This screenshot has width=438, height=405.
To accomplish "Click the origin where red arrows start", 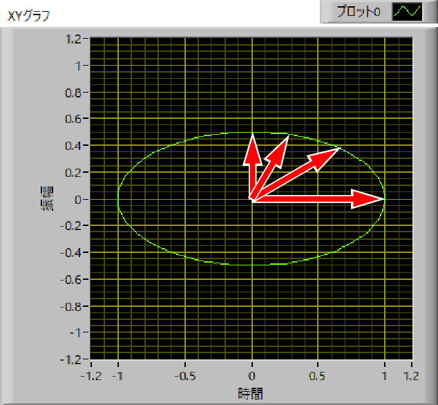I will coord(252,200).
